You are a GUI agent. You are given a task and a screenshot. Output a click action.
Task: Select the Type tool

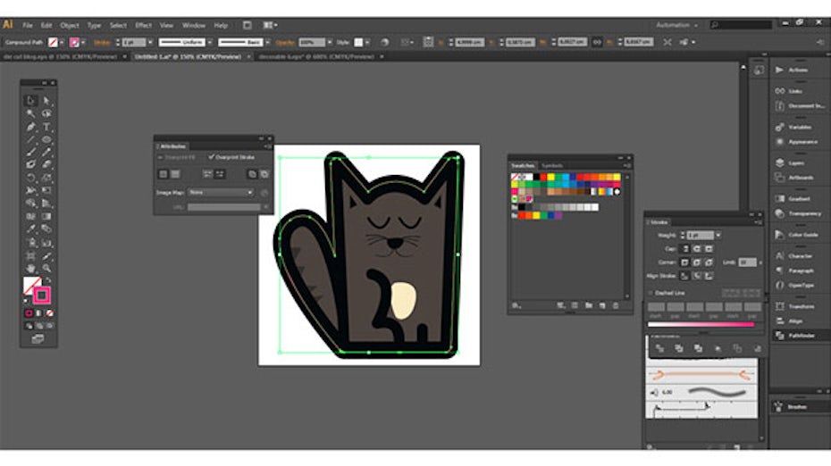coord(46,127)
